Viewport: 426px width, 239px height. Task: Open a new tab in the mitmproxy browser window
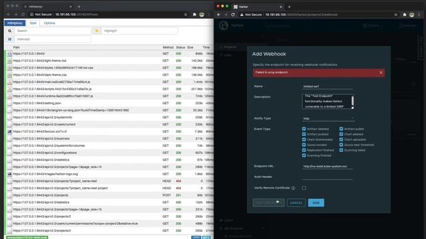point(79,7)
